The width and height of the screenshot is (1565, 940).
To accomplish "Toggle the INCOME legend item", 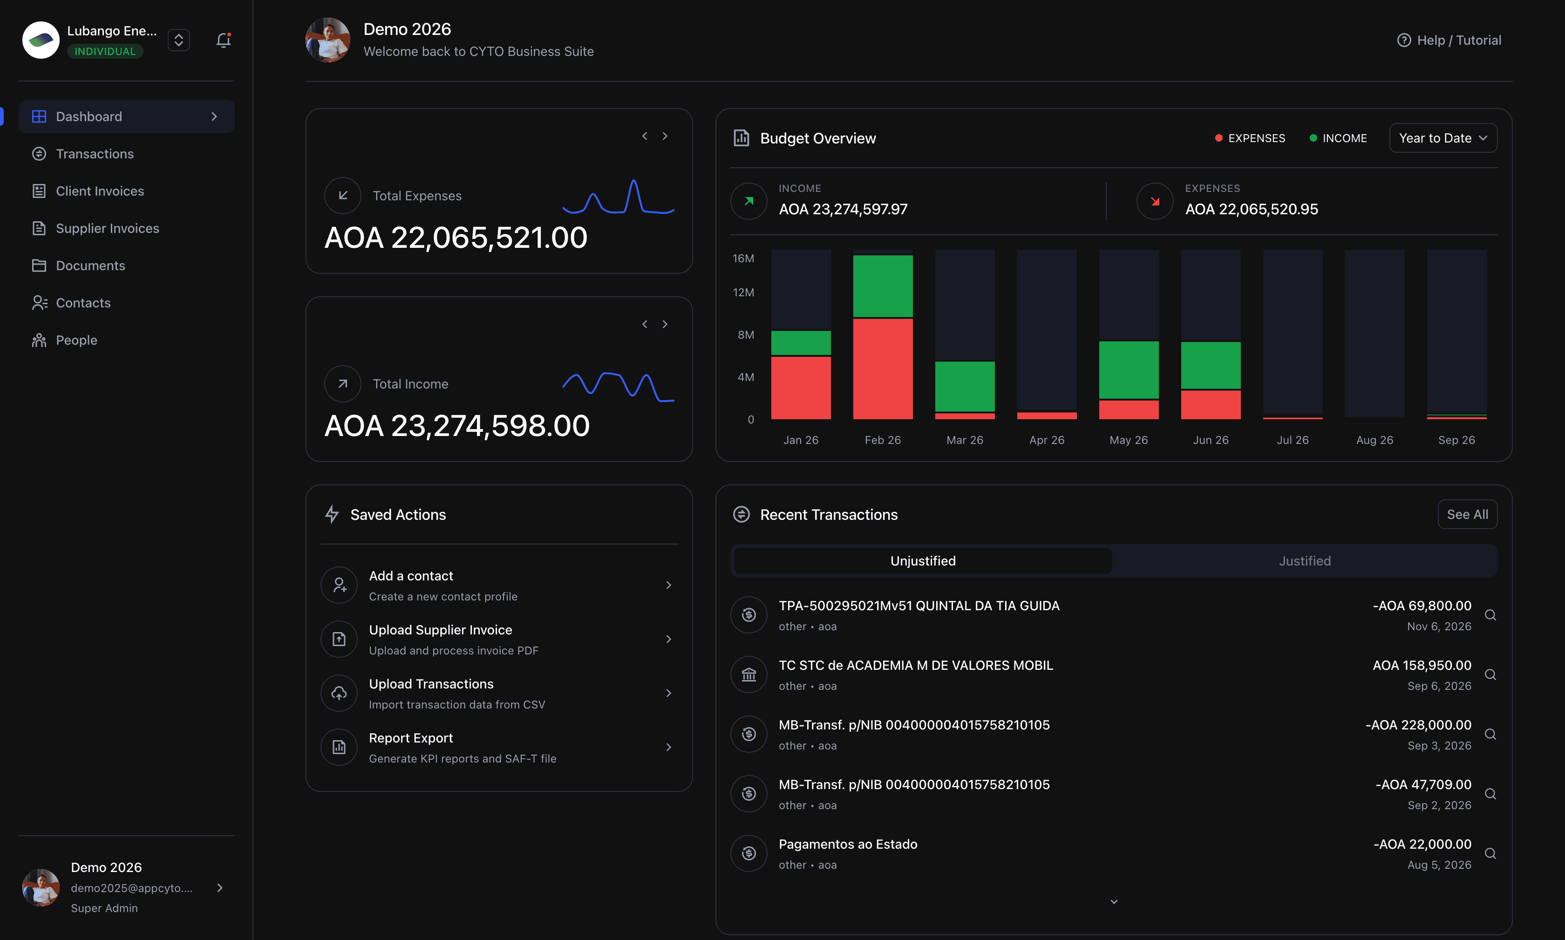I will 1338,138.
